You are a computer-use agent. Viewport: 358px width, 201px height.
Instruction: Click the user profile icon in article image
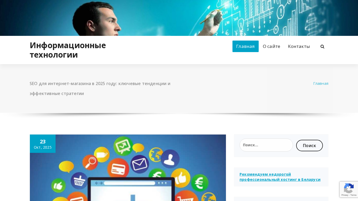coord(170,159)
